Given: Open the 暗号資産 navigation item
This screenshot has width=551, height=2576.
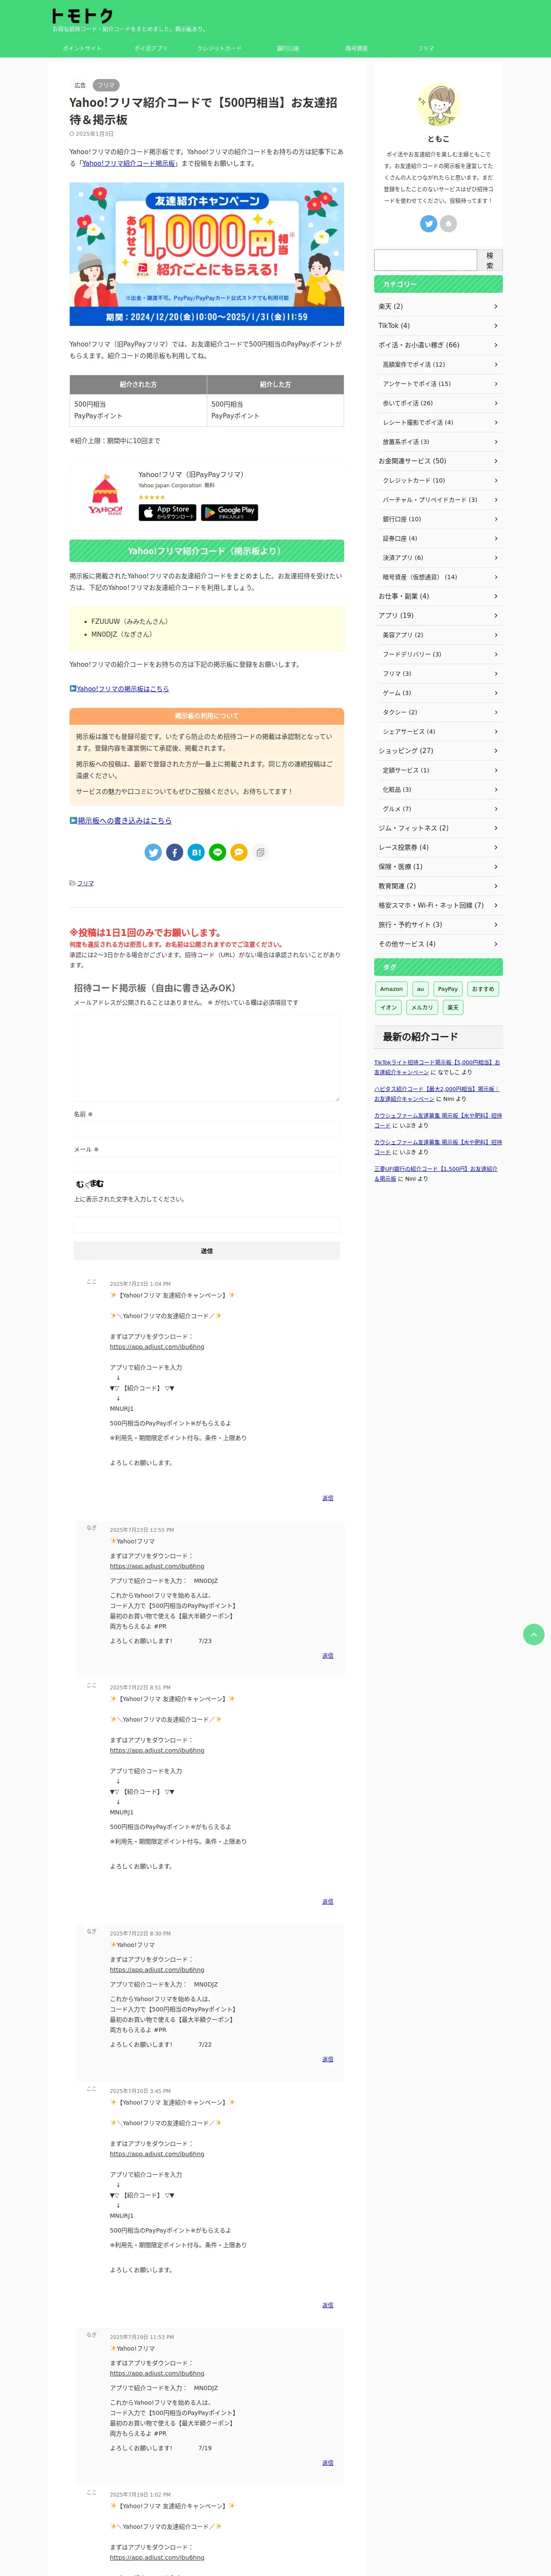Looking at the screenshot, I should pyautogui.click(x=357, y=48).
